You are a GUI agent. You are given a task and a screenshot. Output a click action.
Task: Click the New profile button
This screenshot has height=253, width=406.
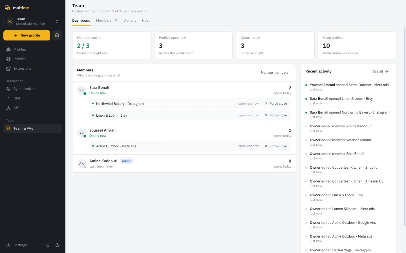tap(27, 35)
